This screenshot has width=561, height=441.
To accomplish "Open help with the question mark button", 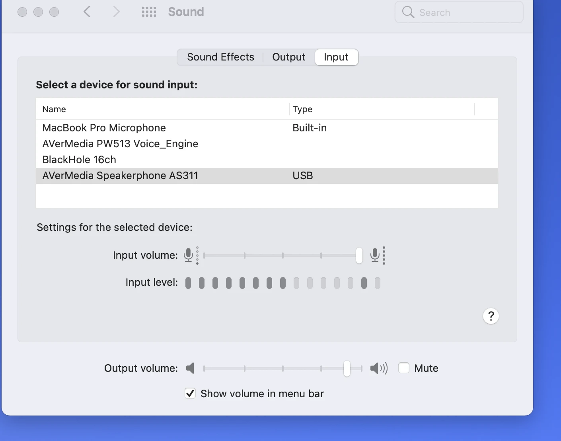I will click(x=491, y=316).
